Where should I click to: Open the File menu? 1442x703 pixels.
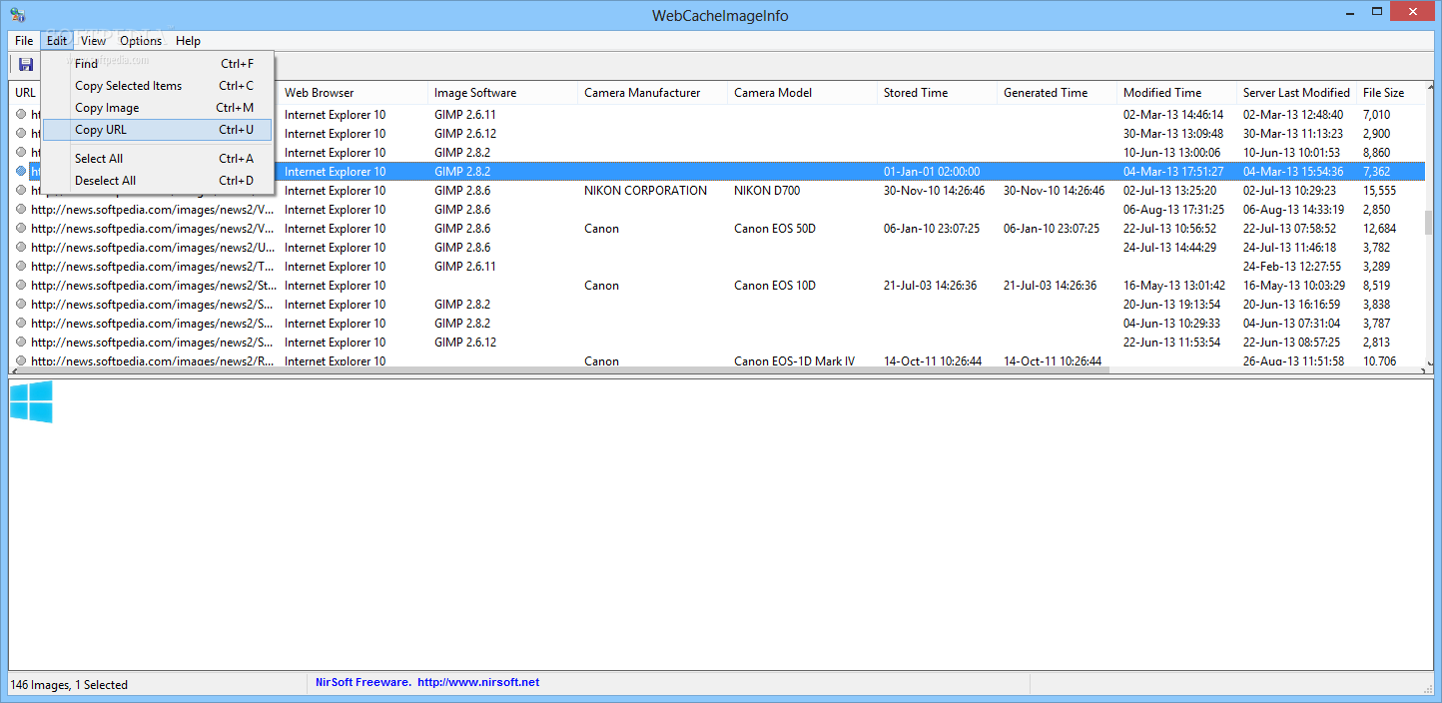click(24, 41)
